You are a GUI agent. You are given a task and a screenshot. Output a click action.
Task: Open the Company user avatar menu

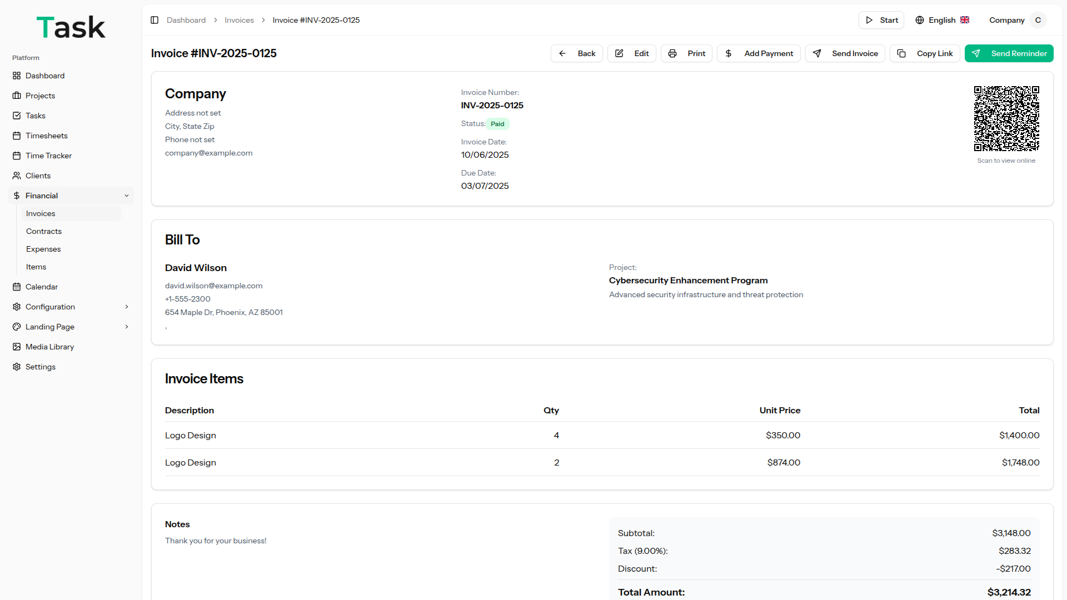pyautogui.click(x=1038, y=20)
